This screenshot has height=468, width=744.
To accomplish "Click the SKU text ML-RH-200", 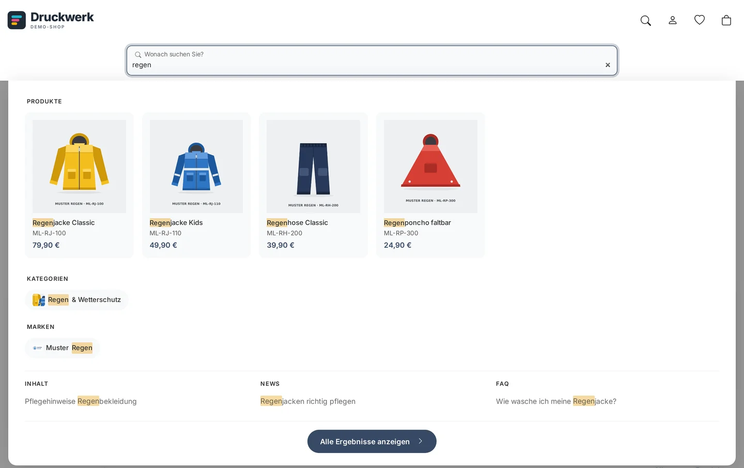I will point(284,233).
